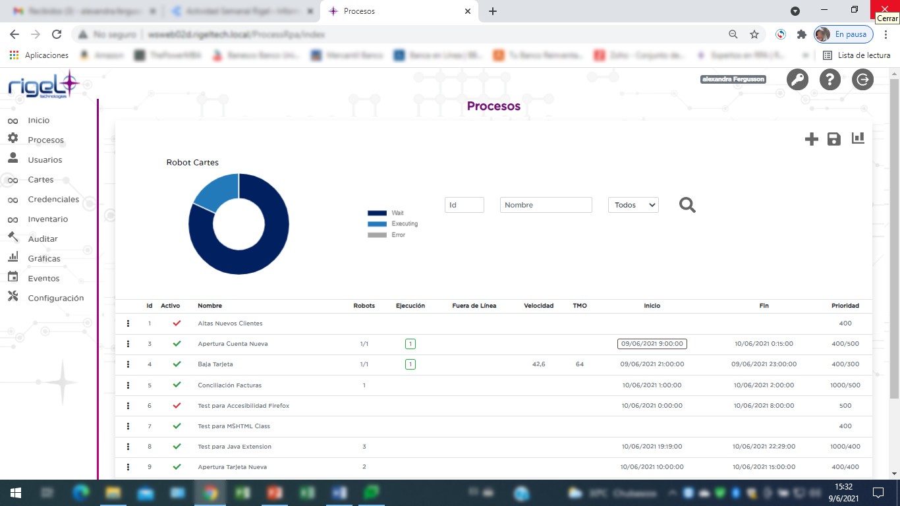The image size is (900, 506).
Task: Run the search with the magnifier icon
Action: [687, 205]
